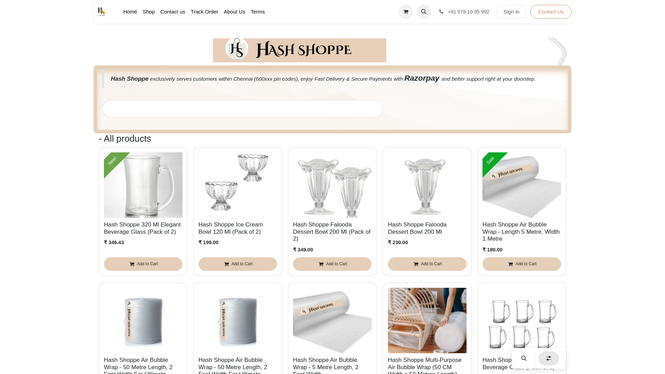Viewport: 665px width, 374px height.
Task: Click the search magnifier icon in header
Action: click(424, 12)
